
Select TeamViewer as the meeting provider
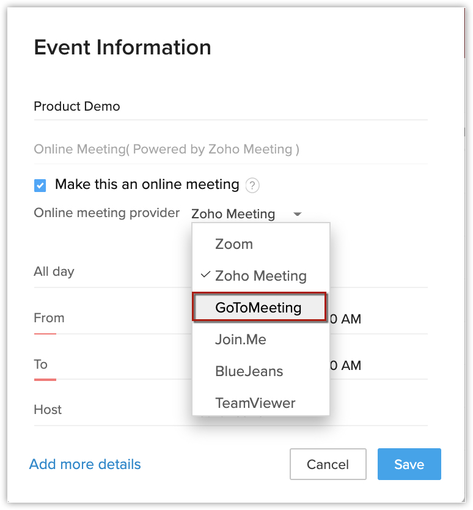pos(255,403)
